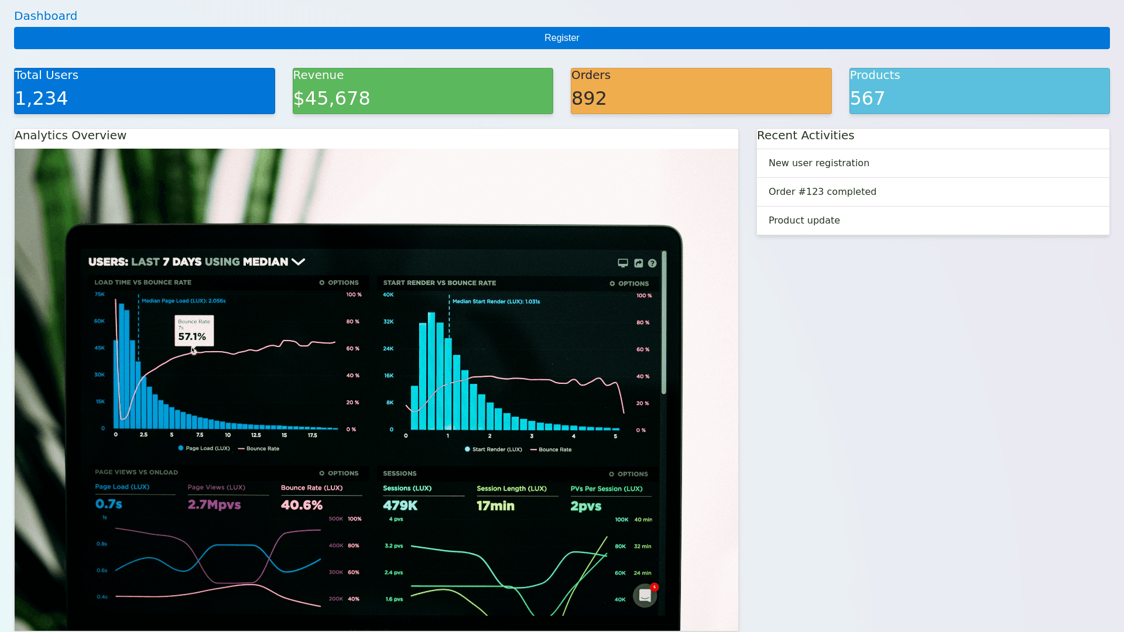Image resolution: width=1124 pixels, height=632 pixels.
Task: Click the monitor display icon in the chart header
Action: pos(623,263)
